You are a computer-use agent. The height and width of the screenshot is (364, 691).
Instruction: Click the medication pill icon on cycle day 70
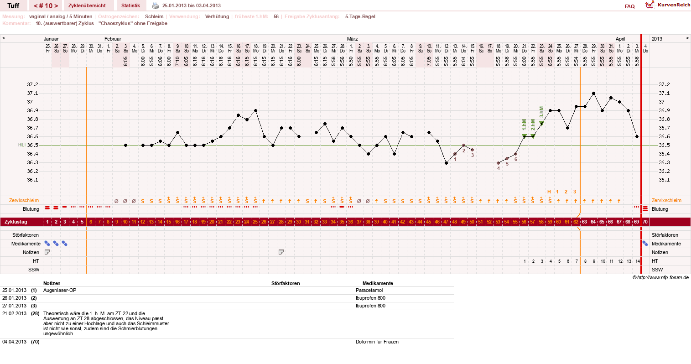(645, 244)
